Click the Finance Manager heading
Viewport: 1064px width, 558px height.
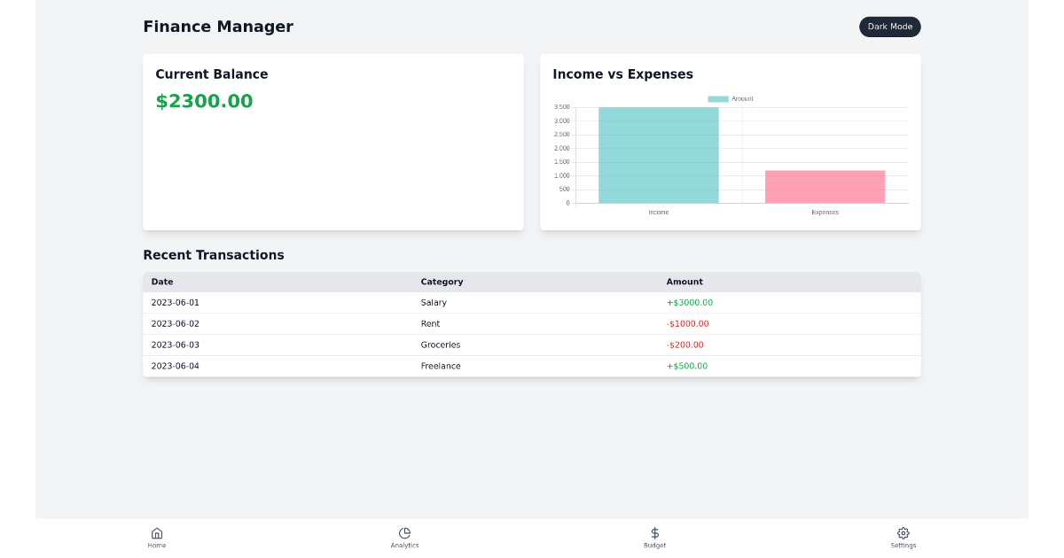coord(218,27)
